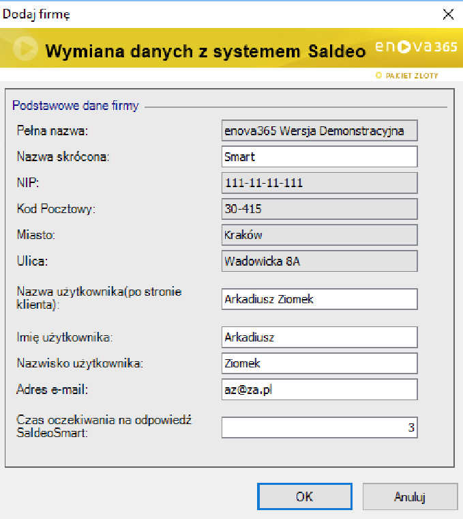Click the Pakiet Złoty badge icon

(x=378, y=75)
